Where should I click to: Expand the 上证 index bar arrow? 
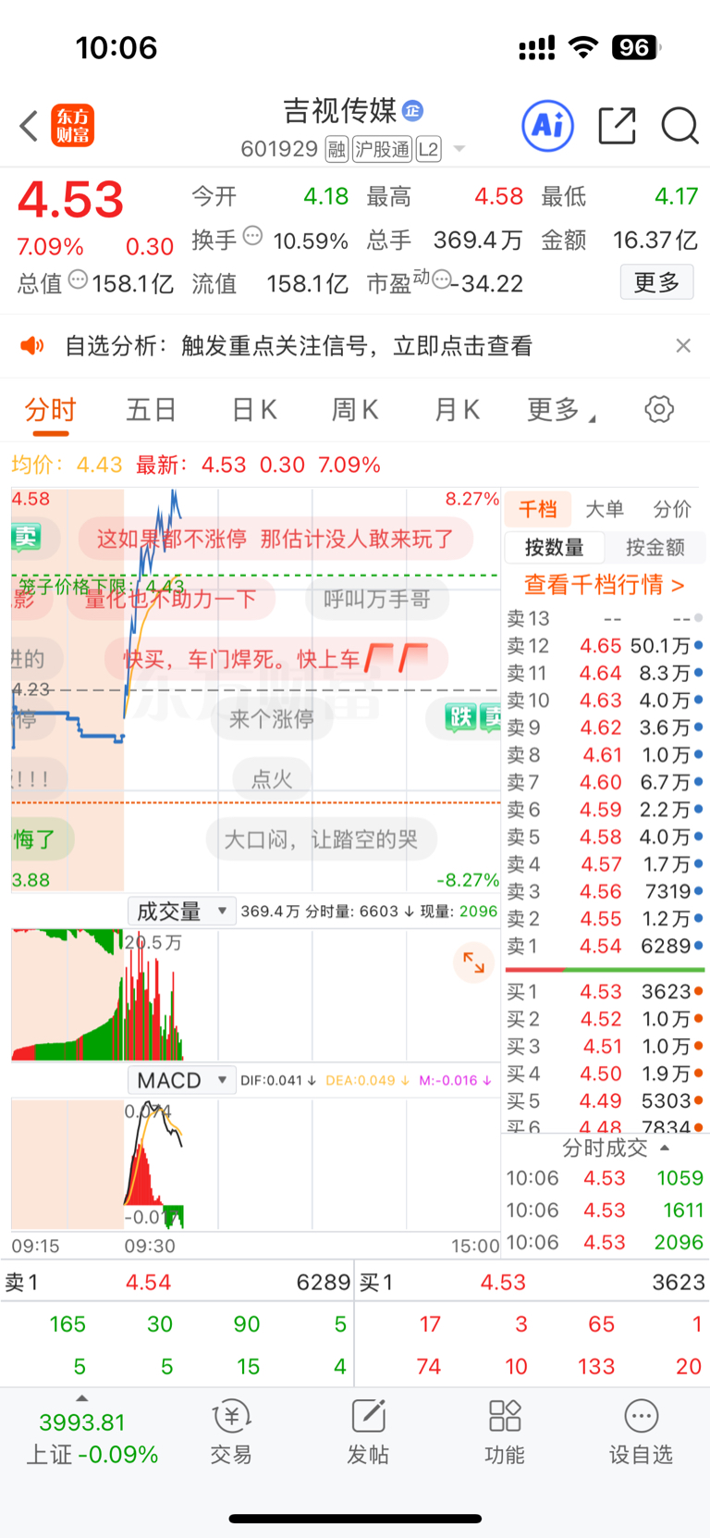coord(82,1398)
